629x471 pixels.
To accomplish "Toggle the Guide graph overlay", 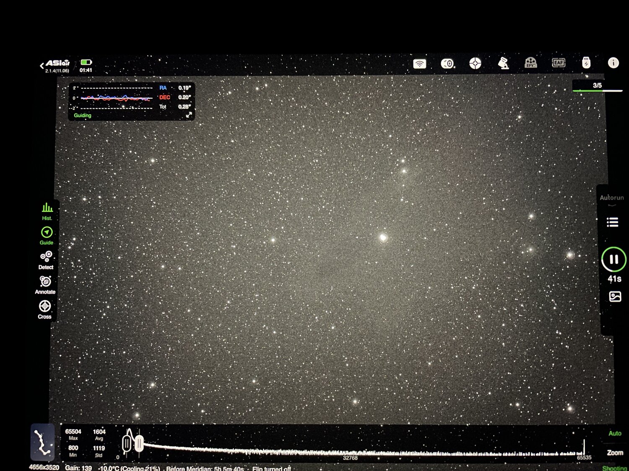I will coord(47,236).
